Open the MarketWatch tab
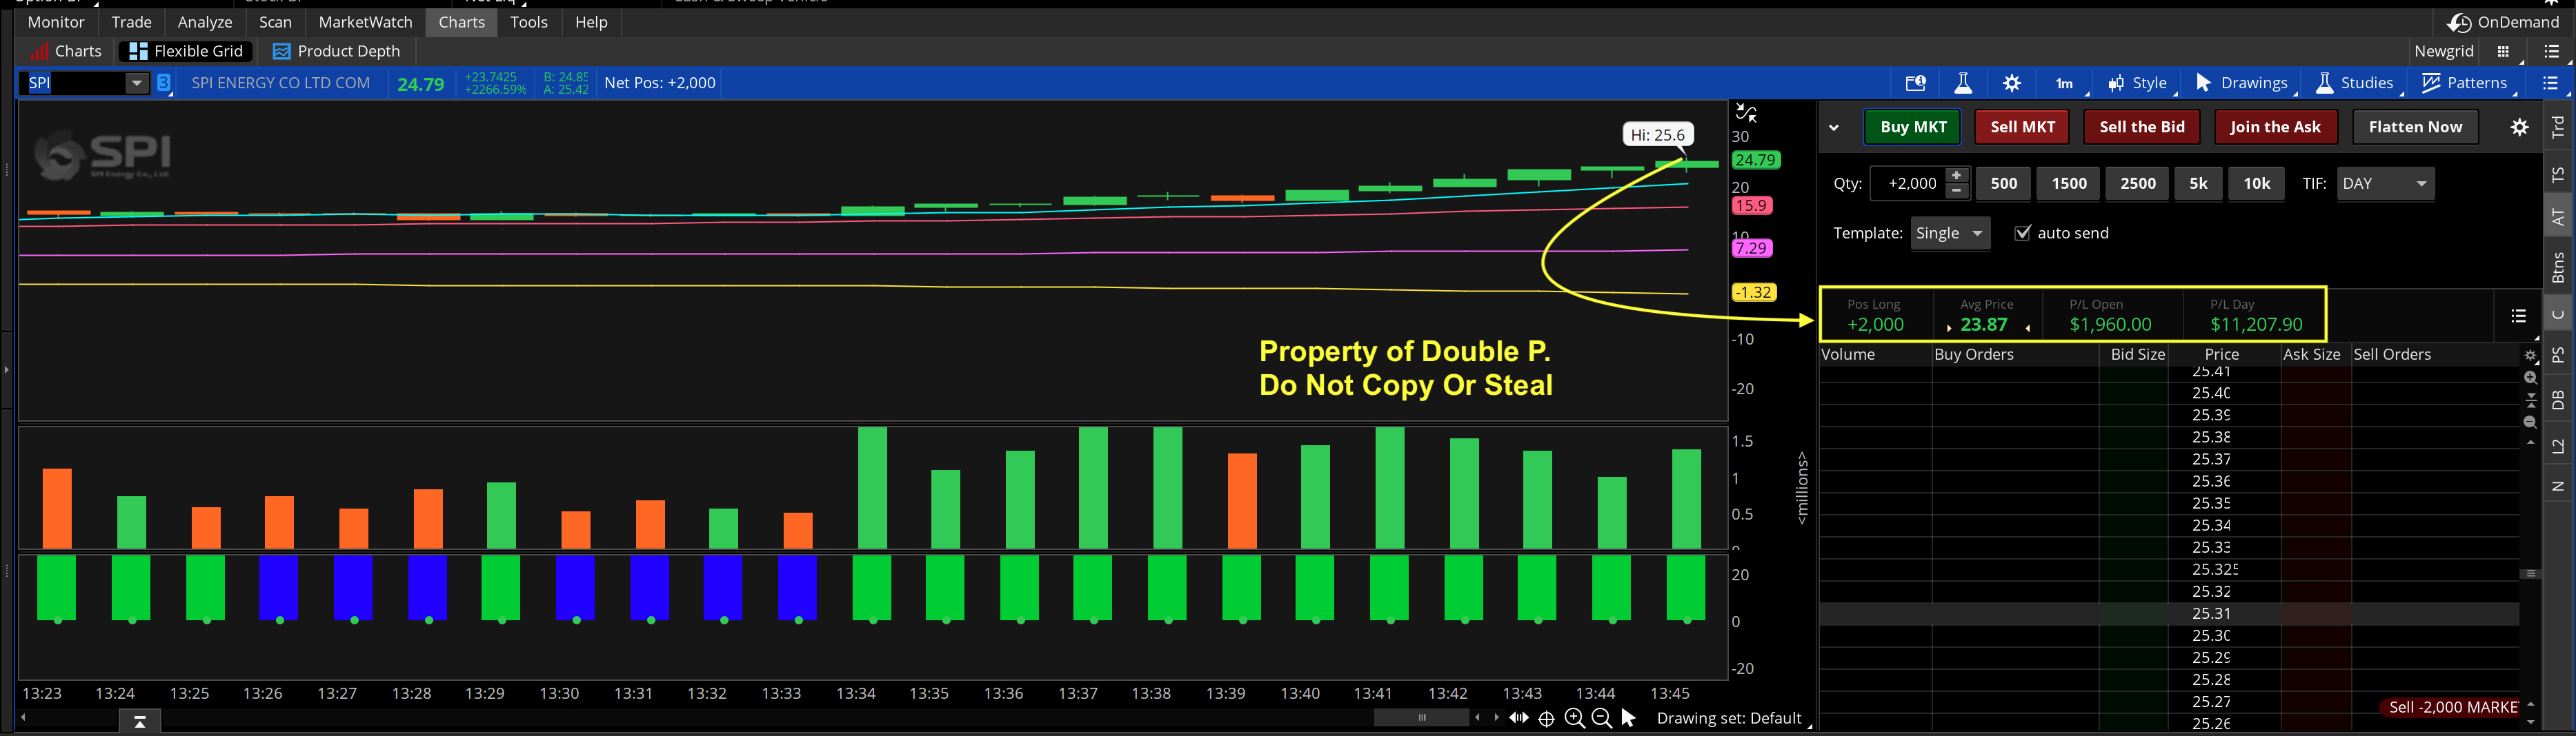The height and width of the screenshot is (736, 2576). coord(365,22)
